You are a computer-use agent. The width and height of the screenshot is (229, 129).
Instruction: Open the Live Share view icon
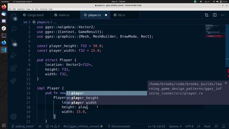pos(14,81)
